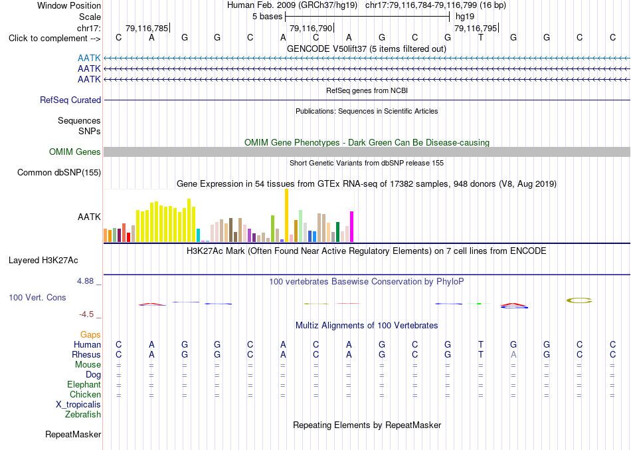The height and width of the screenshot is (450, 631).
Task: Click the 'Human' species label
Action: (87, 345)
